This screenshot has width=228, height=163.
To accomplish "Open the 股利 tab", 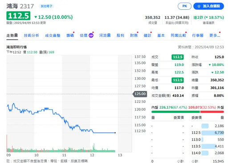I will tap(120, 36).
